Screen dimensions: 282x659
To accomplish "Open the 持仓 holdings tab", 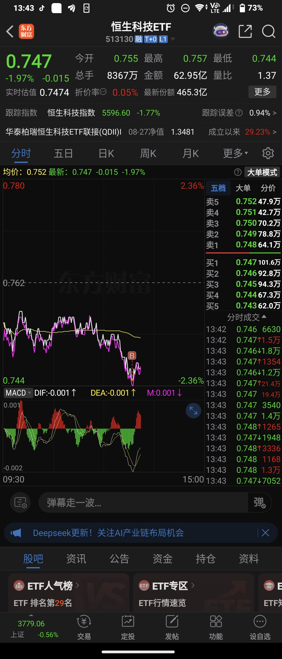I will (x=206, y=559).
